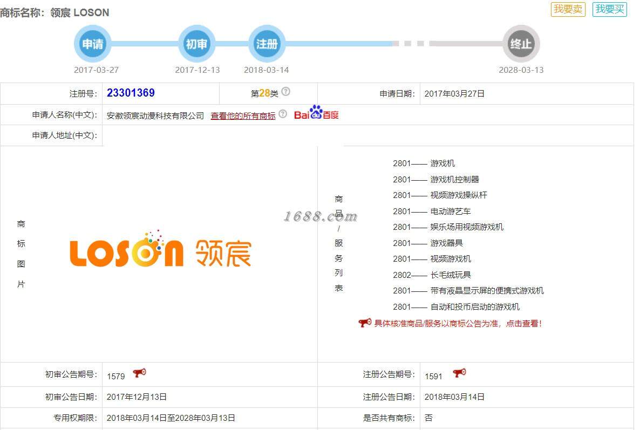
Task: Select goods item 带有液晶显示屏的便携式游戏机
Action: tap(487, 291)
